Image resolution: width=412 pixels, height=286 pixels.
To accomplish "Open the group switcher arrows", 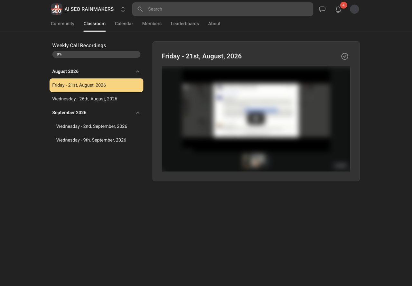I will pyautogui.click(x=123, y=9).
